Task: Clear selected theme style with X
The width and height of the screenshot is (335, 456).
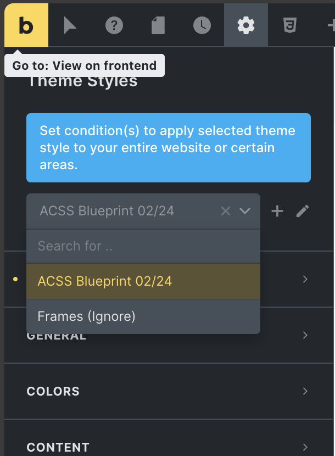Action: click(226, 211)
